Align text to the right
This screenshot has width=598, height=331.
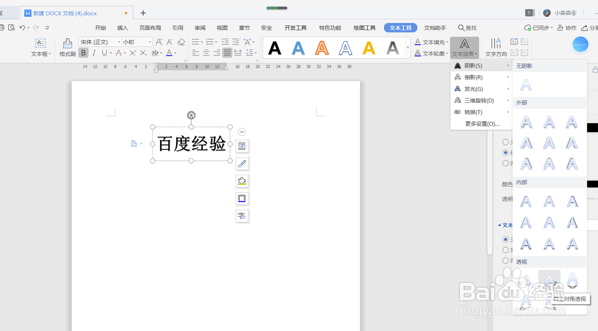[217, 53]
